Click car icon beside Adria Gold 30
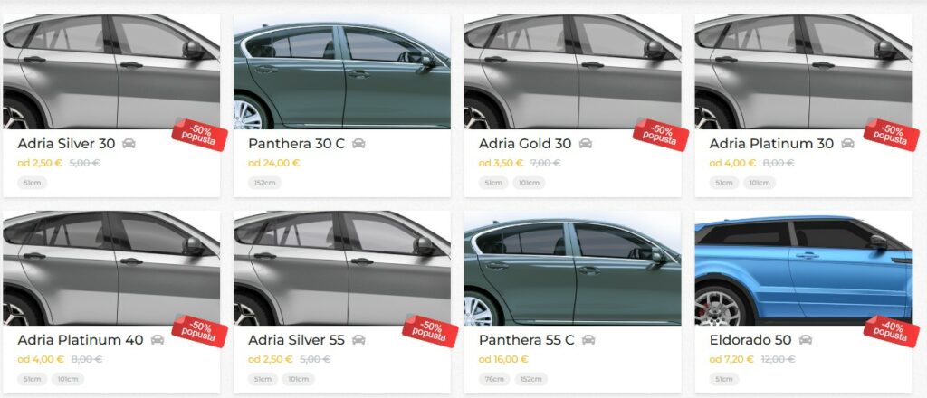Image resolution: width=927 pixels, height=398 pixels. click(586, 144)
